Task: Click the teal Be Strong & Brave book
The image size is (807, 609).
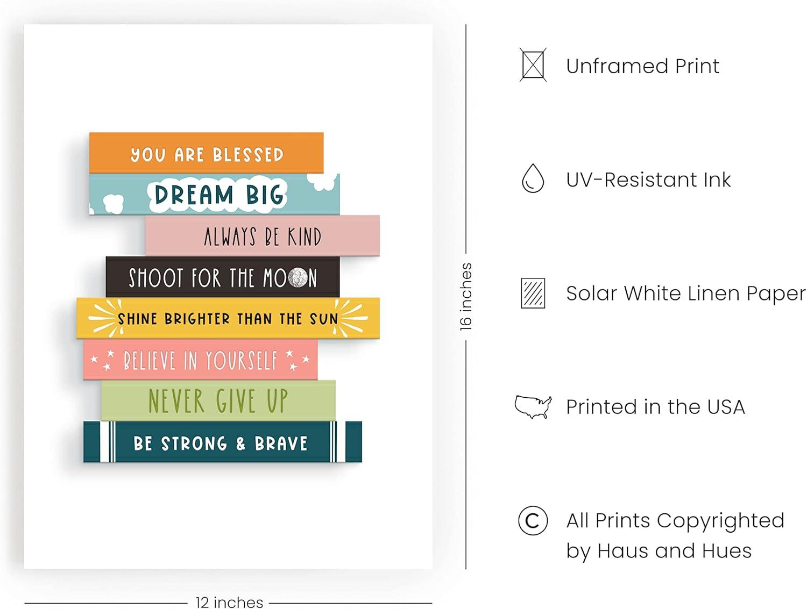Action: pos(222,442)
